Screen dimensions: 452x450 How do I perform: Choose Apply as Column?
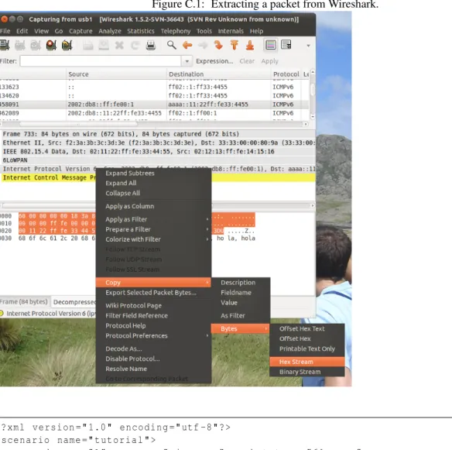(153, 206)
